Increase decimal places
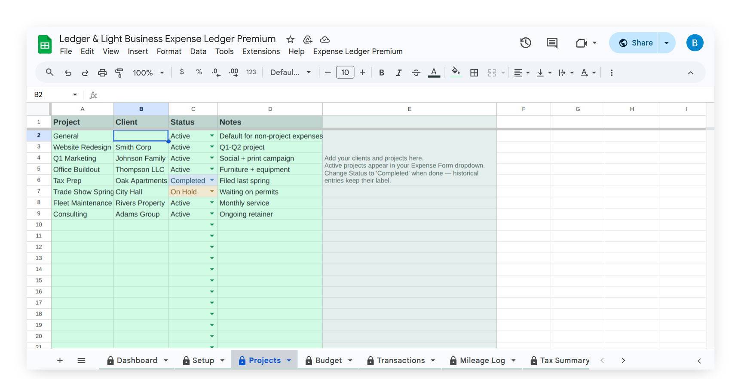The height and width of the screenshot is (379, 741). point(233,73)
